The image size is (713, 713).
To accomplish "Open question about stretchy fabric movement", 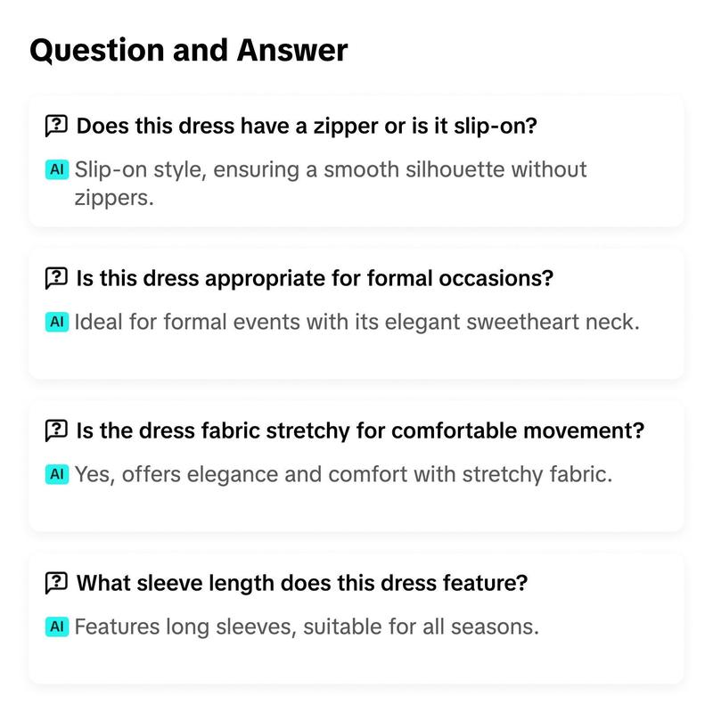I will [x=360, y=430].
